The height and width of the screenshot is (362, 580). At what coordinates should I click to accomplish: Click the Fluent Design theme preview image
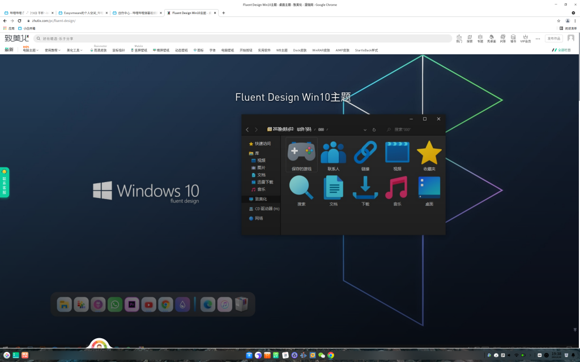pos(289,201)
